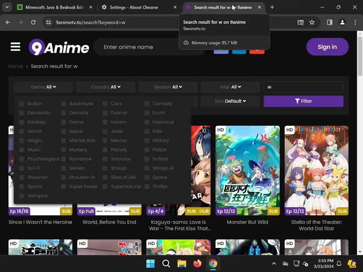
Task: Close the Minecraft tab
Action: tap(91, 7)
